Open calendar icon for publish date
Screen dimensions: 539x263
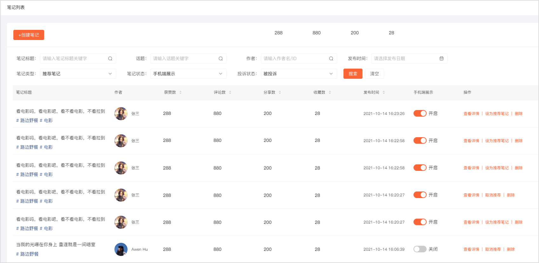(441, 58)
